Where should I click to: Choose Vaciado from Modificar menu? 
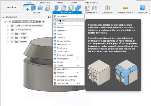(x=69, y=27)
